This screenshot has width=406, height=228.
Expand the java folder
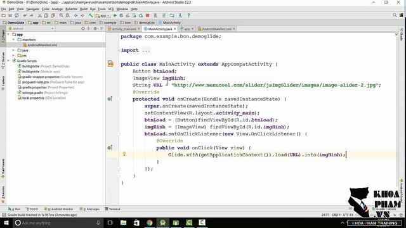point(14,51)
